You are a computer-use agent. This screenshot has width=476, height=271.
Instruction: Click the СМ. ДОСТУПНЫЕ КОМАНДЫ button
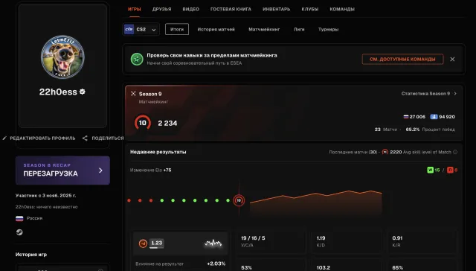tap(402, 60)
